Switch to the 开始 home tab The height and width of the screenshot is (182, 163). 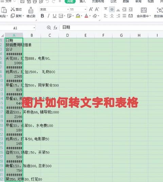[x=70, y=1]
